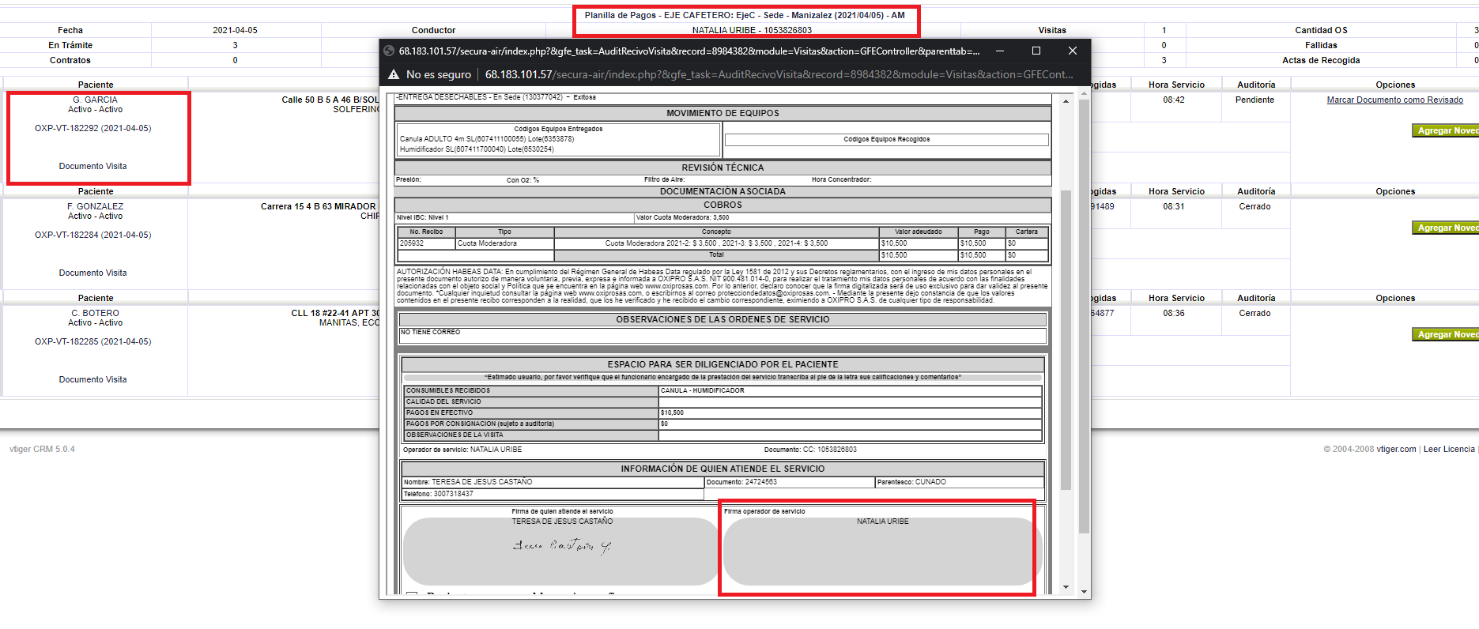Click 'Cuota Moderadora' in the Tipo column
This screenshot has height=629, width=1479.
(x=487, y=243)
